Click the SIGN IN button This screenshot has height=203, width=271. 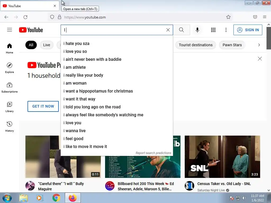click(248, 30)
